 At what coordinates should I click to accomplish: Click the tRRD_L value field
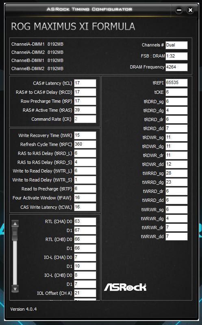[85, 153]
